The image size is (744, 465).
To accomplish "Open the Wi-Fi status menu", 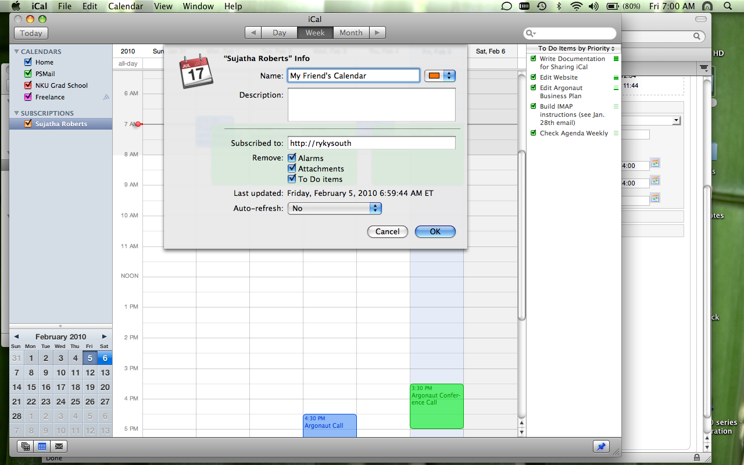I will coord(576,6).
